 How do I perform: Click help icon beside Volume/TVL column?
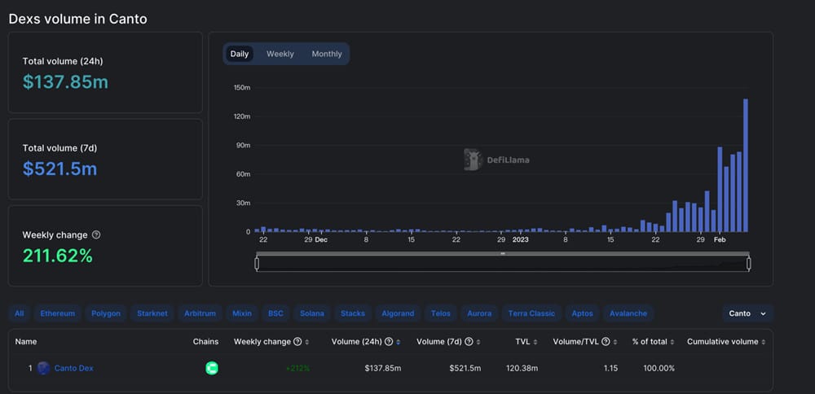606,342
